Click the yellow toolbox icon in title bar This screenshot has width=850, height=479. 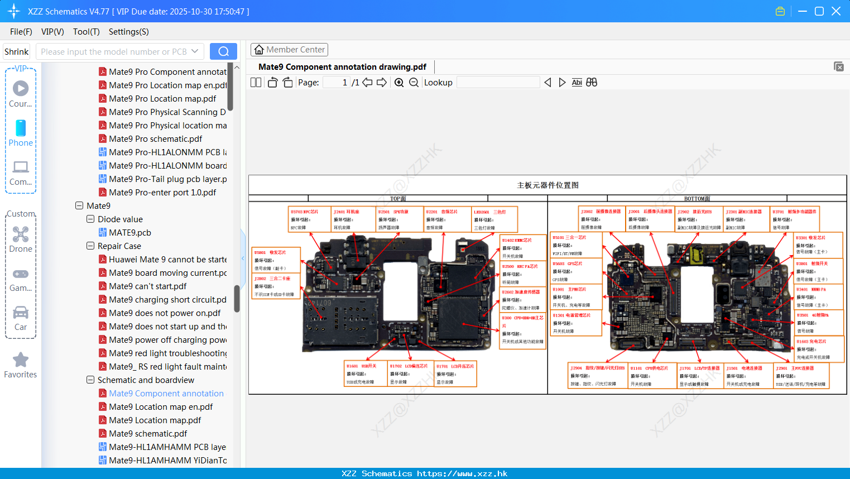[780, 11]
